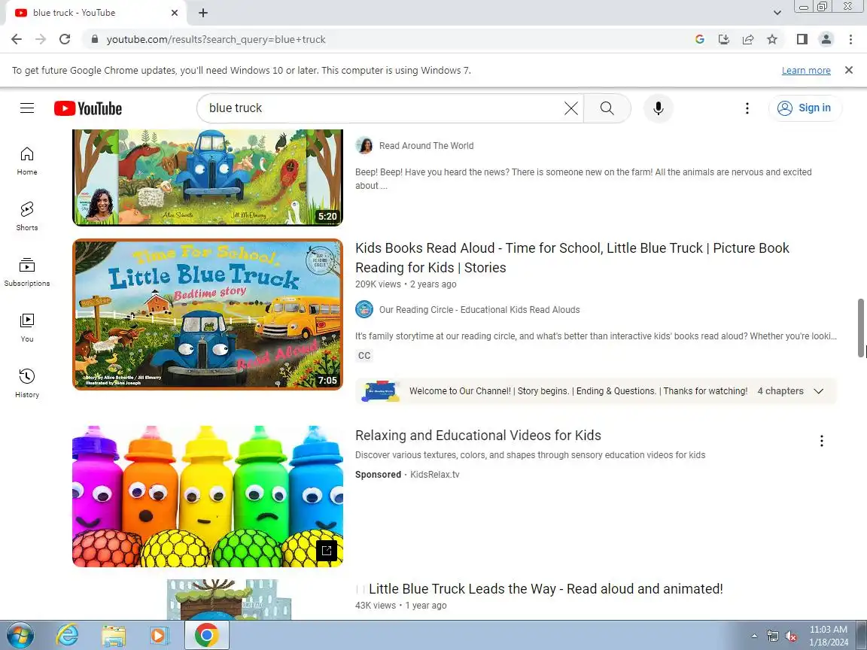Open History from the sidebar
Image resolution: width=867 pixels, height=650 pixels.
27,384
